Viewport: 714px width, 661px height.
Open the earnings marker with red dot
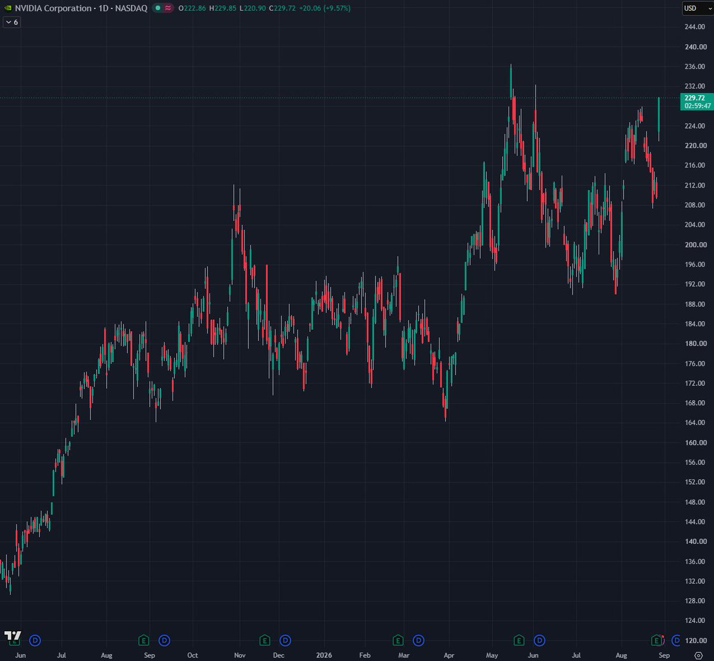[657, 640]
